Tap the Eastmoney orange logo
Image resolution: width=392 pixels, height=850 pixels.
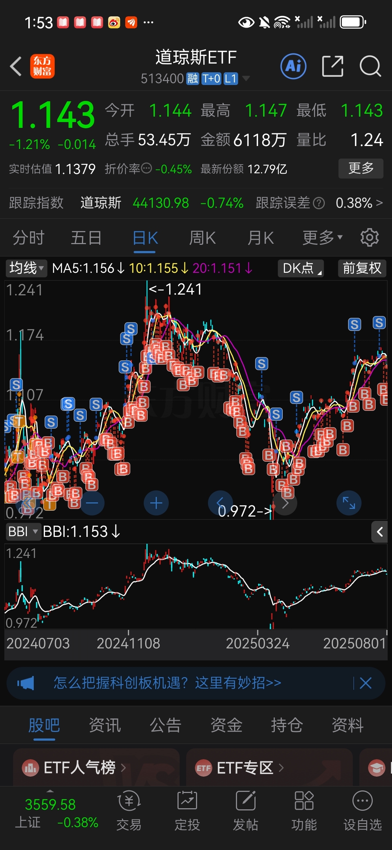click(42, 66)
